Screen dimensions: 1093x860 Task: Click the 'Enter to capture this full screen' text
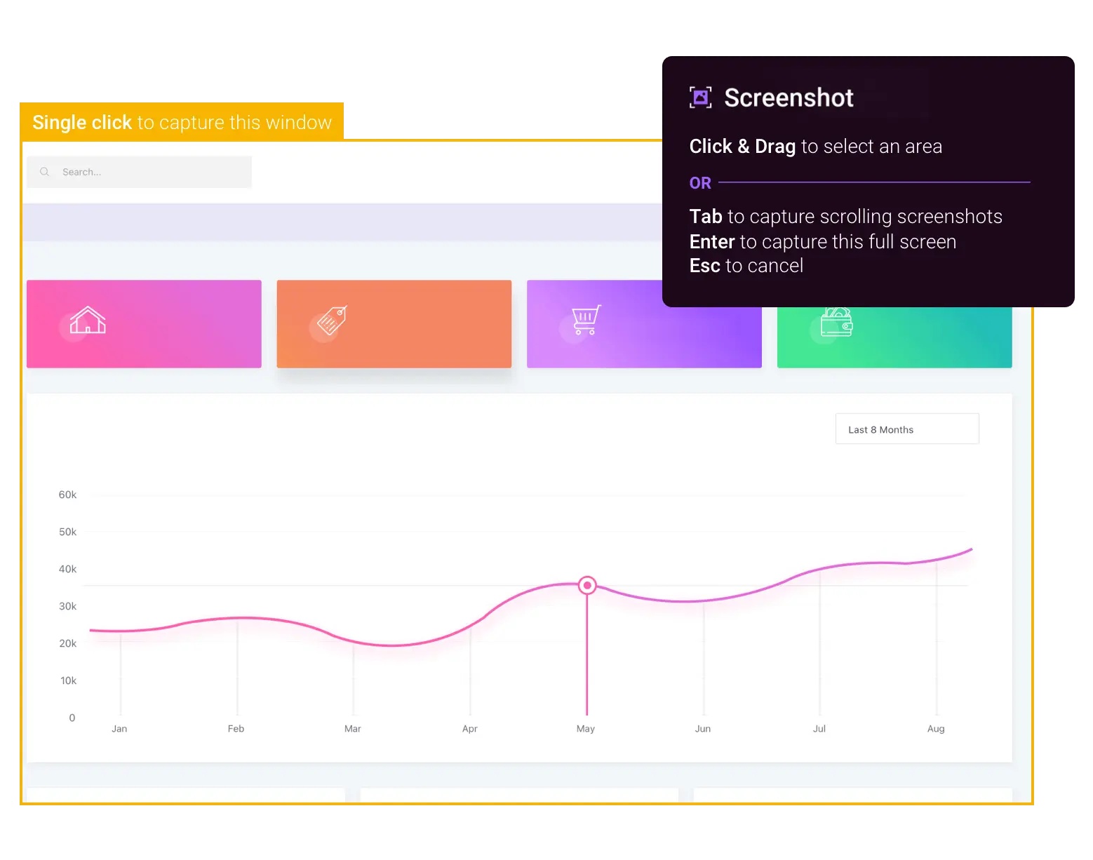click(823, 241)
